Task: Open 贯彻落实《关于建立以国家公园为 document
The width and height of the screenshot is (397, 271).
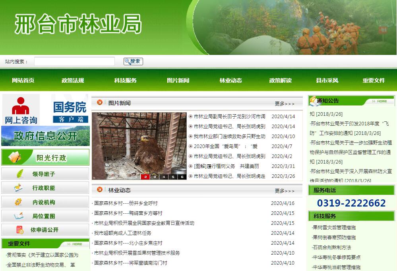Action: pyautogui.click(x=43, y=255)
